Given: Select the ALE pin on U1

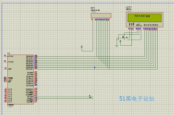Looking at the screenshot, I should tap(10, 80).
